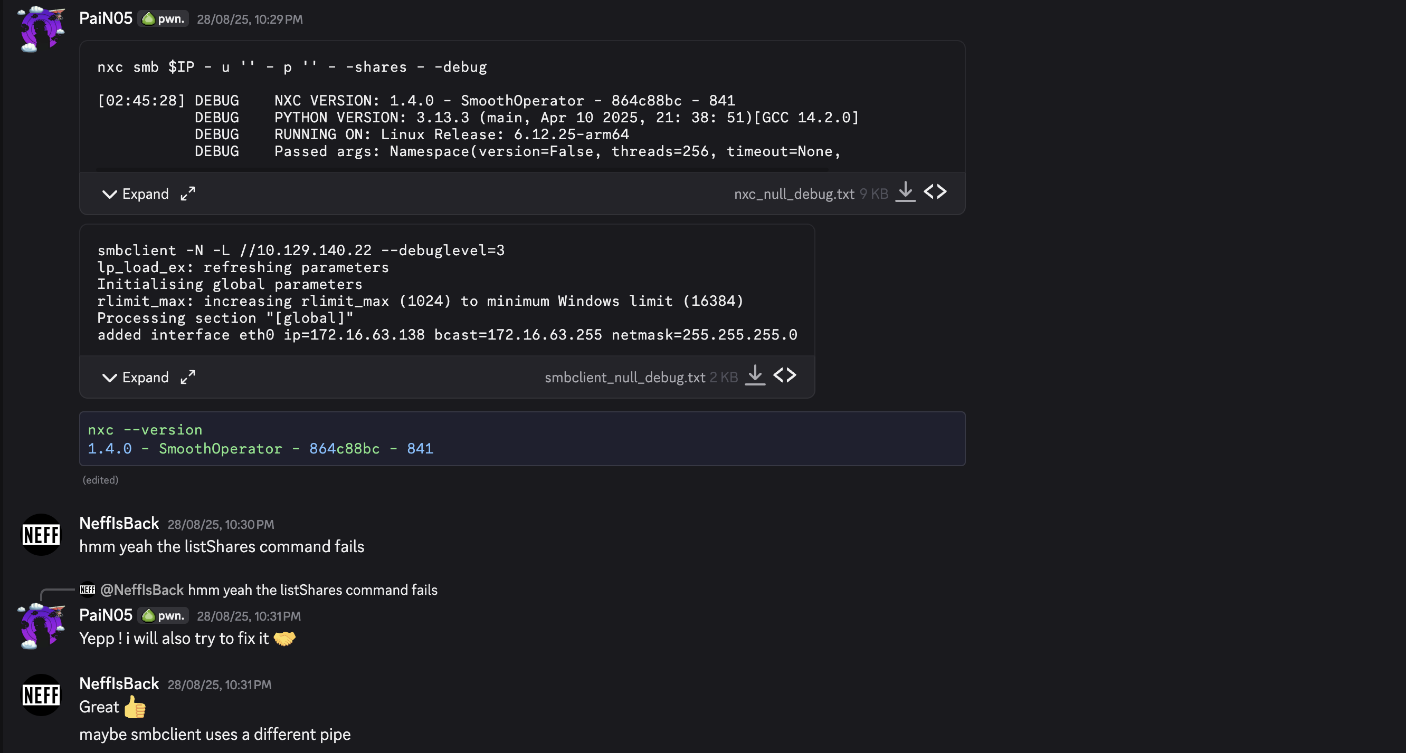Click NeffIsBack avatar beside Great message
This screenshot has height=753, width=1406.
tap(41, 695)
